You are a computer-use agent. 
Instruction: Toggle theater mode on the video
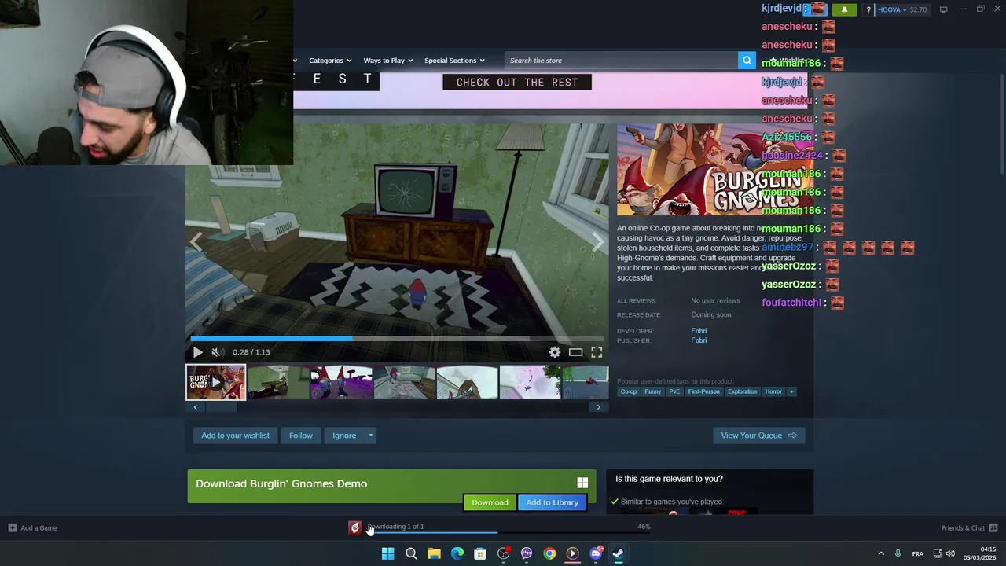(575, 353)
